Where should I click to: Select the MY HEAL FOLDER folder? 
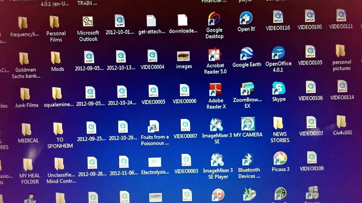[x=27, y=165]
